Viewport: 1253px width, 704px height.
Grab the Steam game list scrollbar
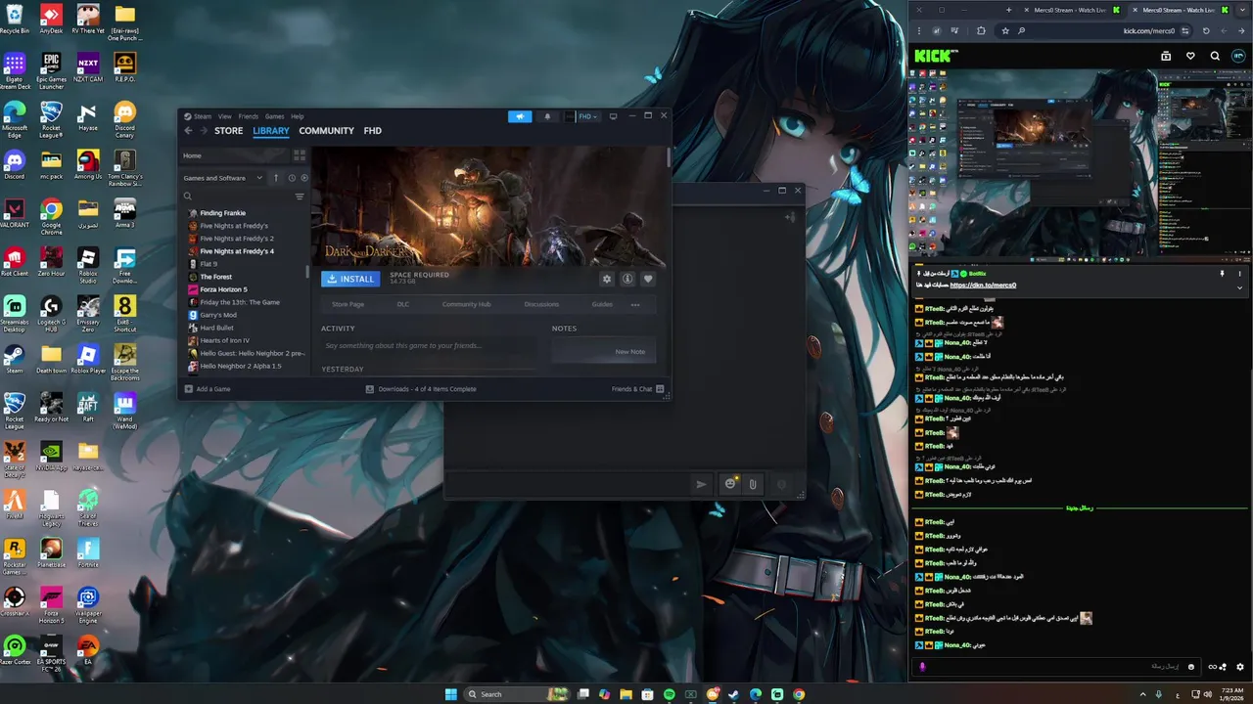[x=308, y=273]
